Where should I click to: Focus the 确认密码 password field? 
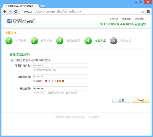pos(61,88)
